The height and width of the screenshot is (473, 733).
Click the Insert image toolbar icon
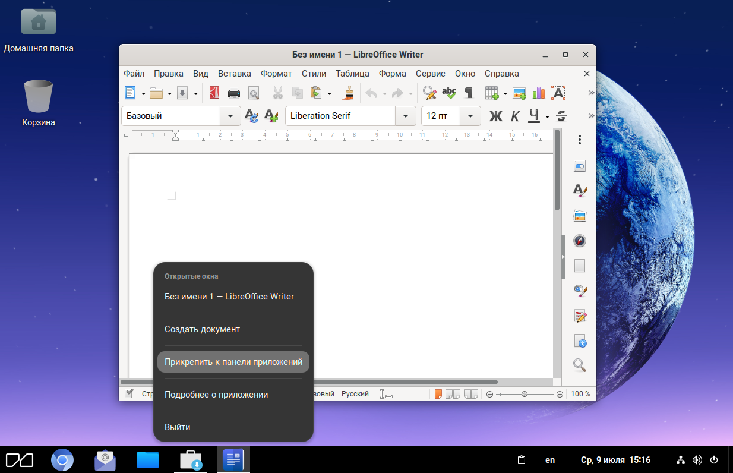point(520,93)
